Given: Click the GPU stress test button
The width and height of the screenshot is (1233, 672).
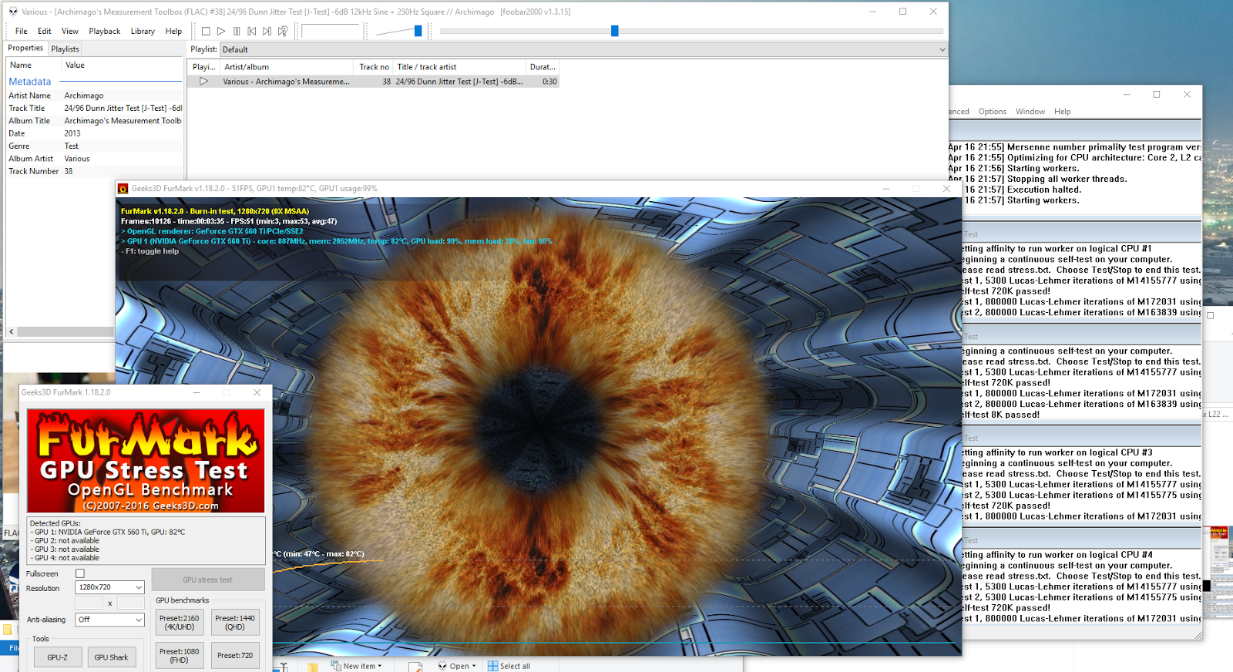Looking at the screenshot, I should (208, 580).
